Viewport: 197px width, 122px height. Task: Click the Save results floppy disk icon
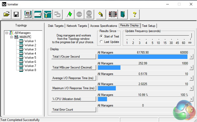pyautogui.click(x=16, y=14)
